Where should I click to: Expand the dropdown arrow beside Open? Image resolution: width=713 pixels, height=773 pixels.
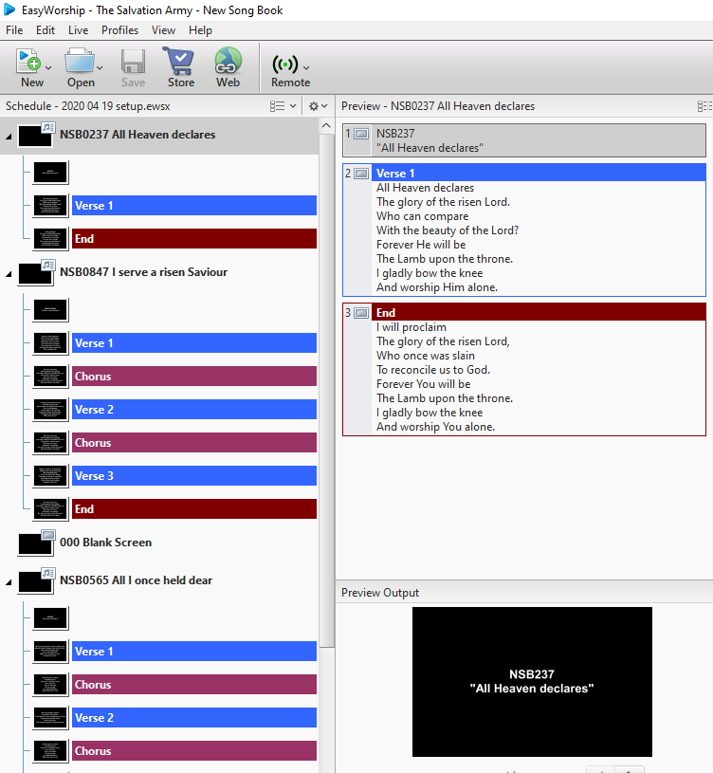pos(100,68)
